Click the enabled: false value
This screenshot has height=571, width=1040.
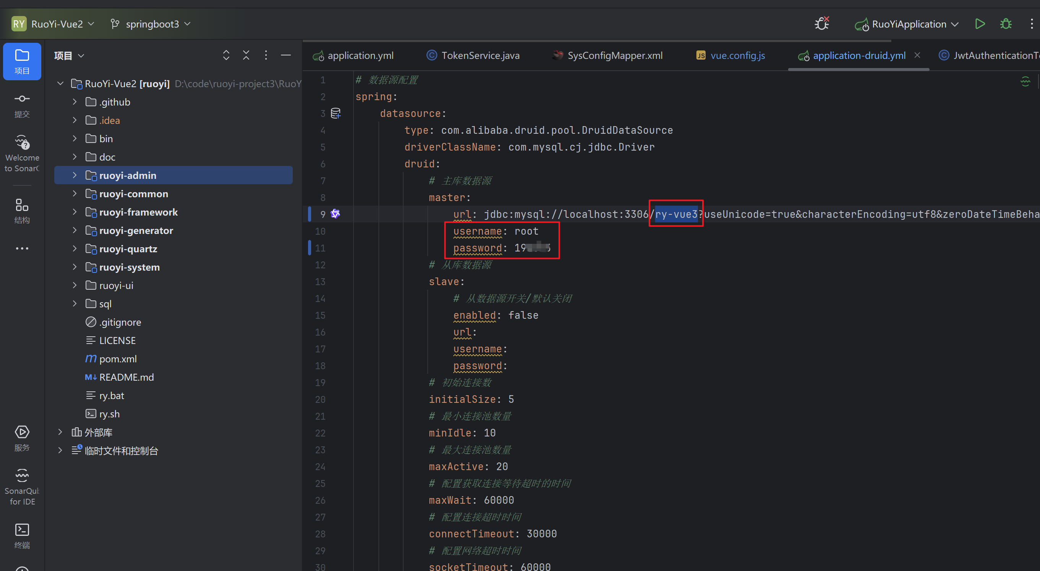523,315
